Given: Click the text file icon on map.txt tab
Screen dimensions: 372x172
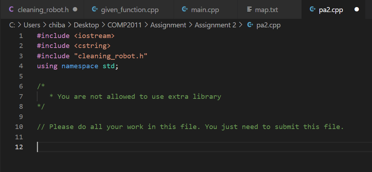Looking at the screenshot, I should [x=249, y=10].
